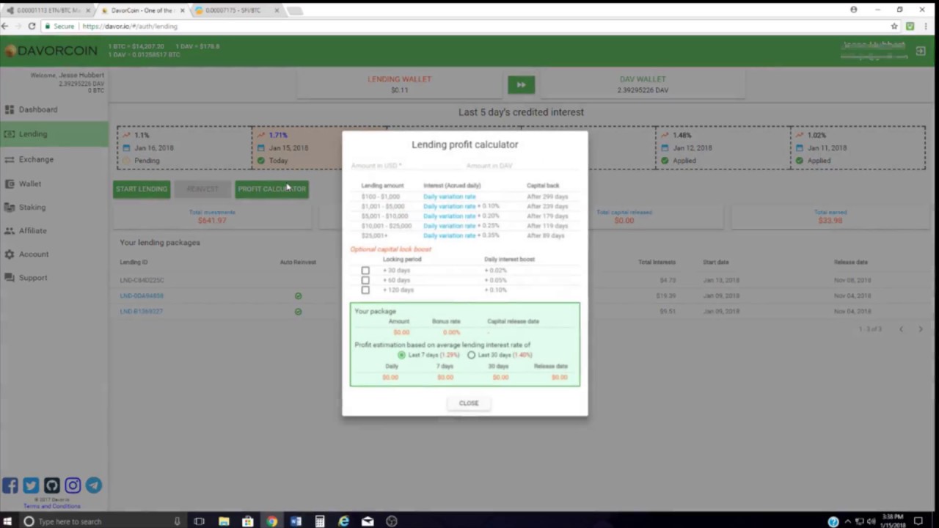The width and height of the screenshot is (939, 528).
Task: Click the Daily variation rate link for $100 - $1,000
Action: [x=449, y=197]
